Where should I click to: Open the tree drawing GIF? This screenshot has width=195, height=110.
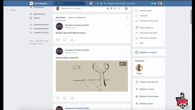[x=92, y=76]
